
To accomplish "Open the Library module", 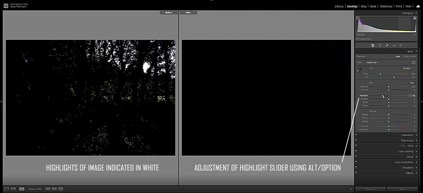I will 339,6.
